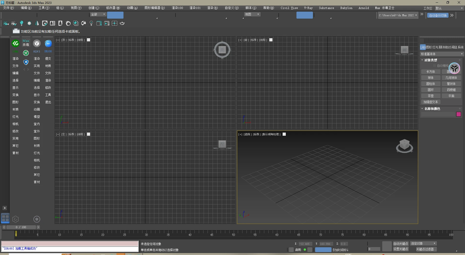Click the front viewport ViewCube
Image resolution: width=465 pixels, height=255 pixels.
pos(405,50)
